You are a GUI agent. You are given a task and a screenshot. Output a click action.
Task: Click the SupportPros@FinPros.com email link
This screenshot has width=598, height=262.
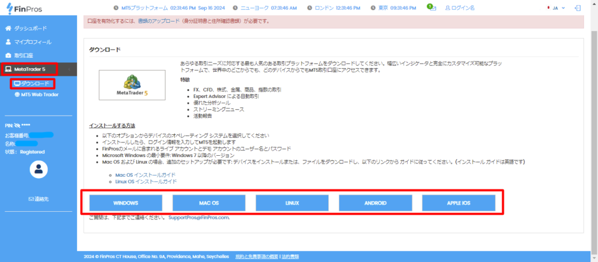(x=199, y=218)
